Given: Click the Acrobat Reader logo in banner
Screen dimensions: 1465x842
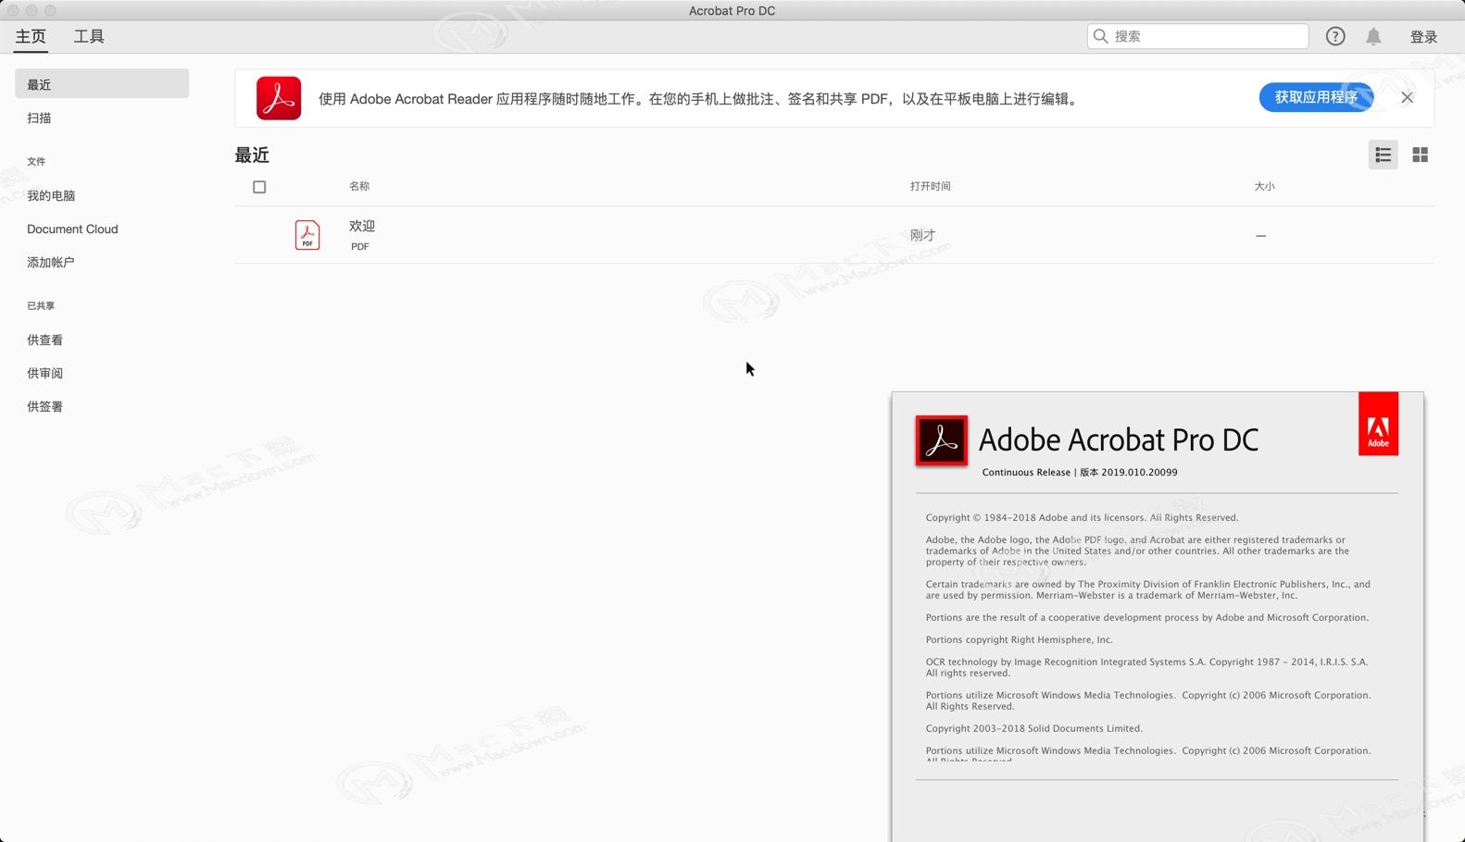Looking at the screenshot, I should (279, 98).
